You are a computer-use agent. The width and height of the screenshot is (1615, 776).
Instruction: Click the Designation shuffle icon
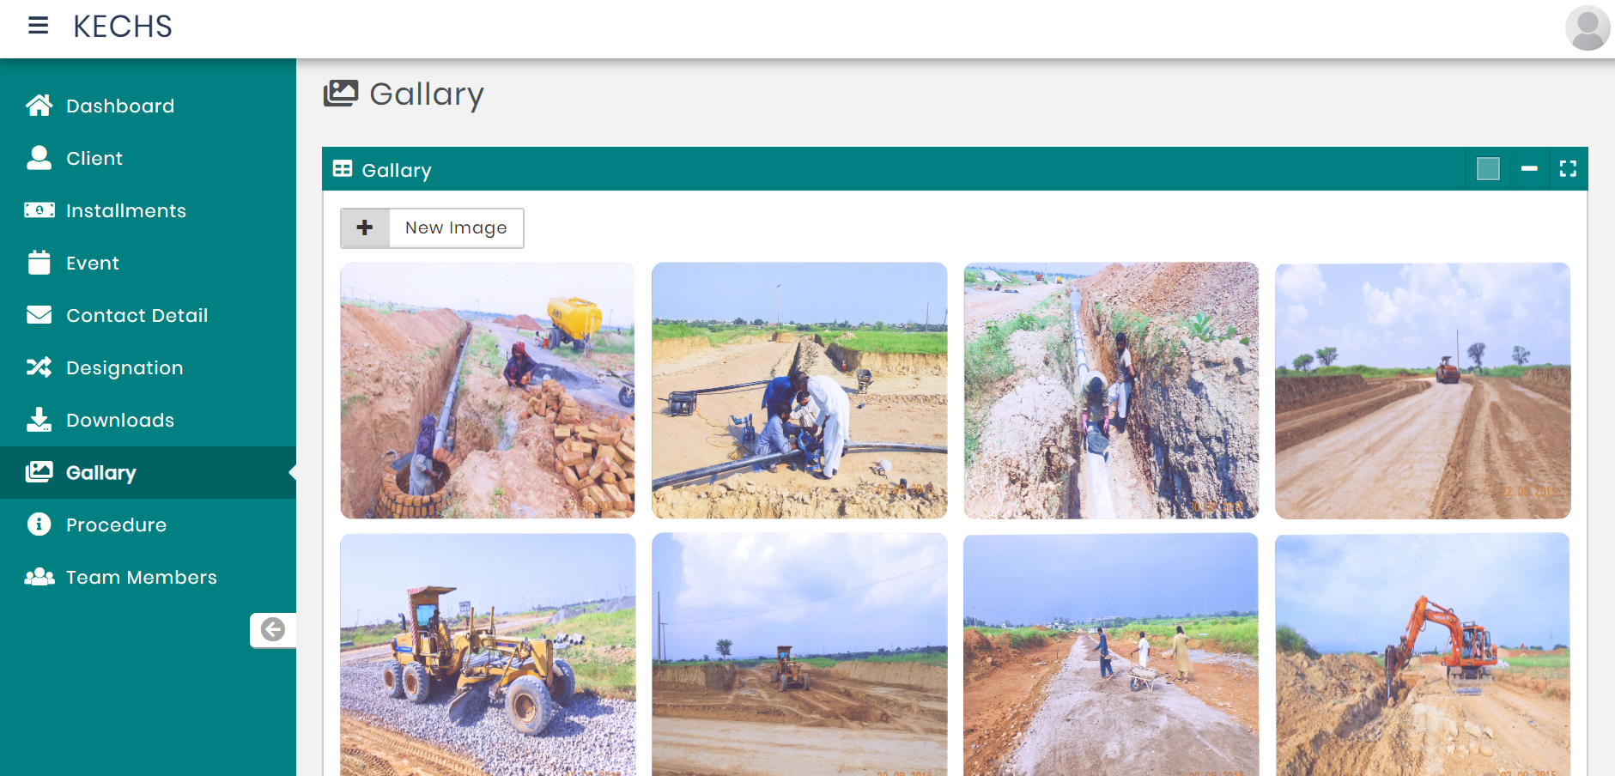click(x=39, y=367)
